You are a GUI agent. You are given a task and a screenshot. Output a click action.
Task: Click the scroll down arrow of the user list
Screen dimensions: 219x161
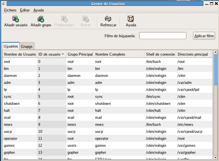point(215,157)
